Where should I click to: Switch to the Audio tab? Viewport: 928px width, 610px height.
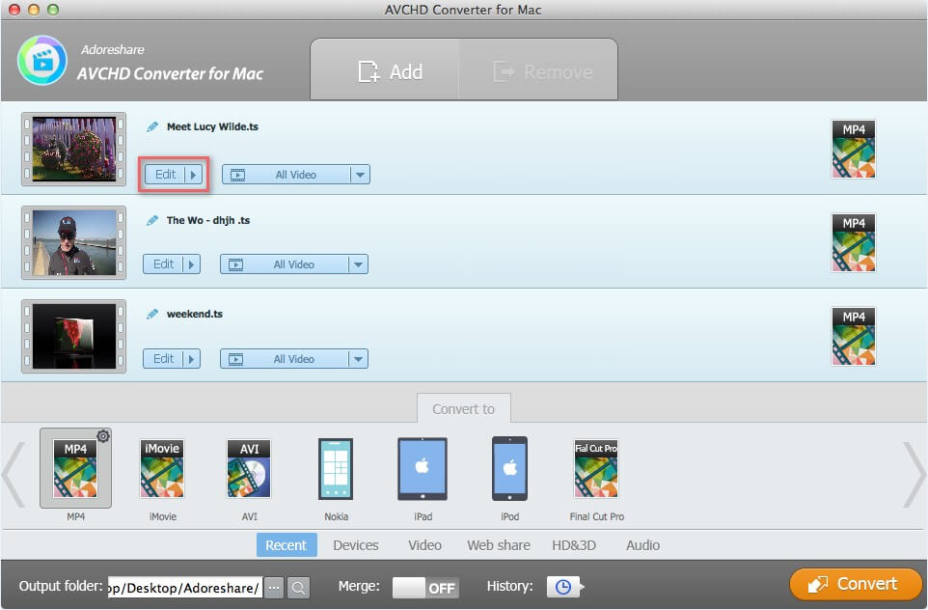coord(642,545)
